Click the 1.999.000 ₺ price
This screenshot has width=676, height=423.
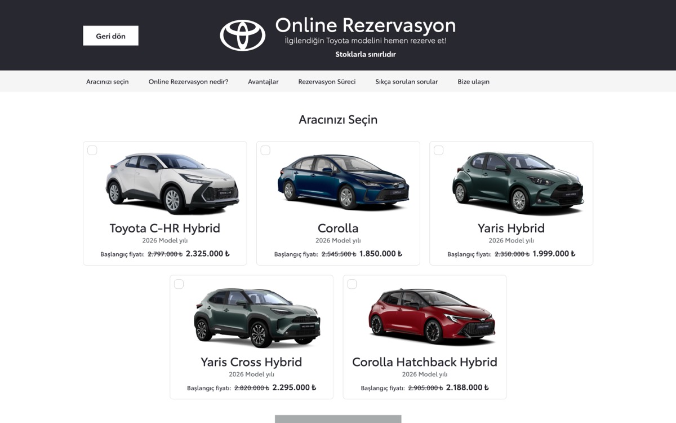coord(554,254)
